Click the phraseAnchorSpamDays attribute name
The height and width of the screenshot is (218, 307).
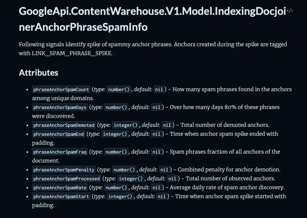[x=60, y=107]
